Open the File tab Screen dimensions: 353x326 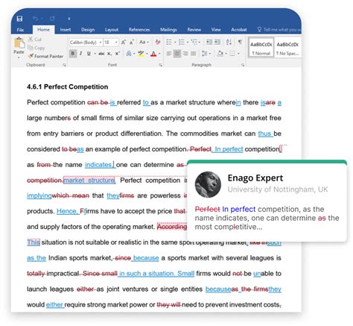(20, 30)
